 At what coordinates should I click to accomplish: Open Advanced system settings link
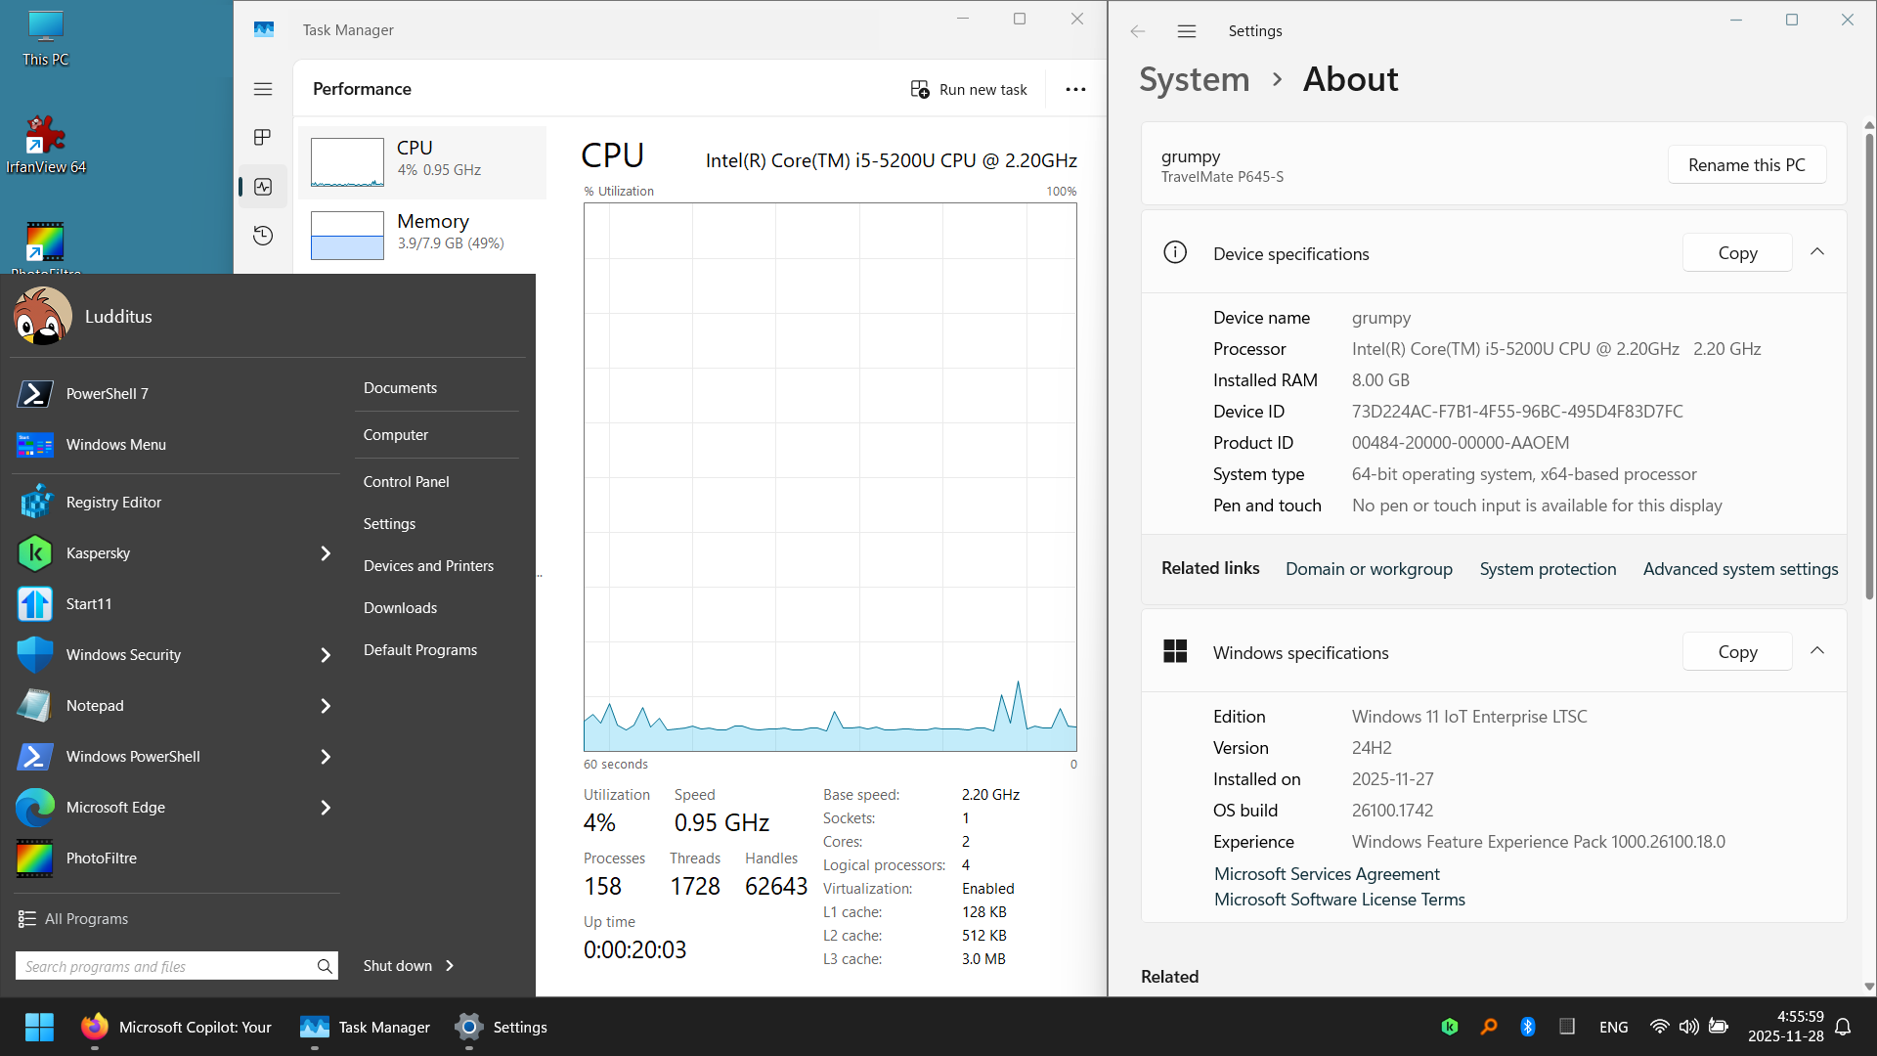(x=1740, y=569)
